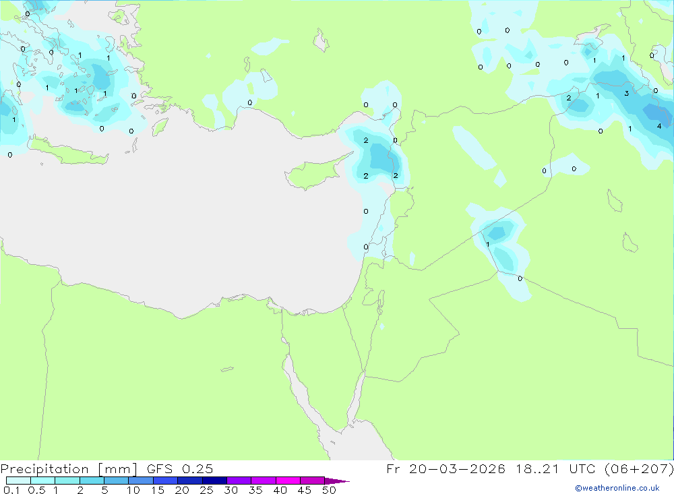Viewport: 674px width, 494px height.
Task: Click the 'Fr 20-03-2026' date label
Action: coord(446,468)
